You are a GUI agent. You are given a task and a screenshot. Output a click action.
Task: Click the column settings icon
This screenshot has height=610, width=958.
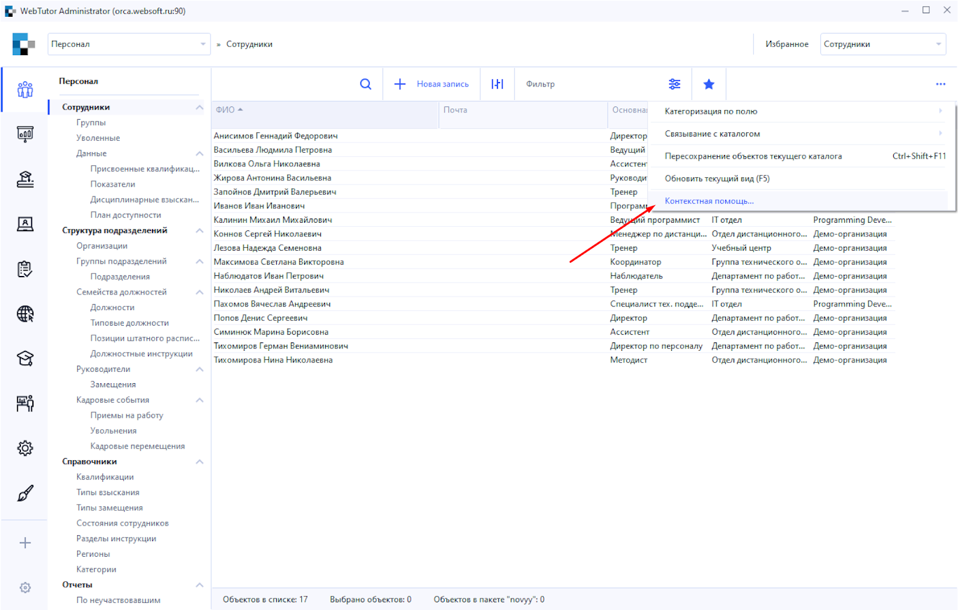pyautogui.click(x=497, y=84)
